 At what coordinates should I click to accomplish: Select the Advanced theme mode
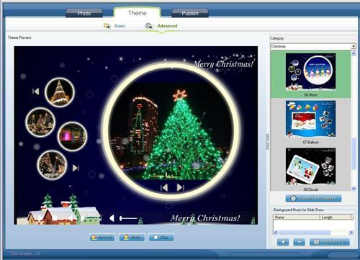[x=167, y=26]
